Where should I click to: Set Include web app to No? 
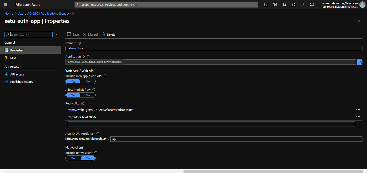pyautogui.click(x=88, y=82)
